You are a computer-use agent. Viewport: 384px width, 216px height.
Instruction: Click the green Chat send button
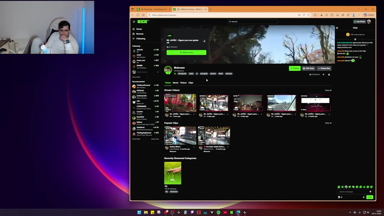point(370,197)
